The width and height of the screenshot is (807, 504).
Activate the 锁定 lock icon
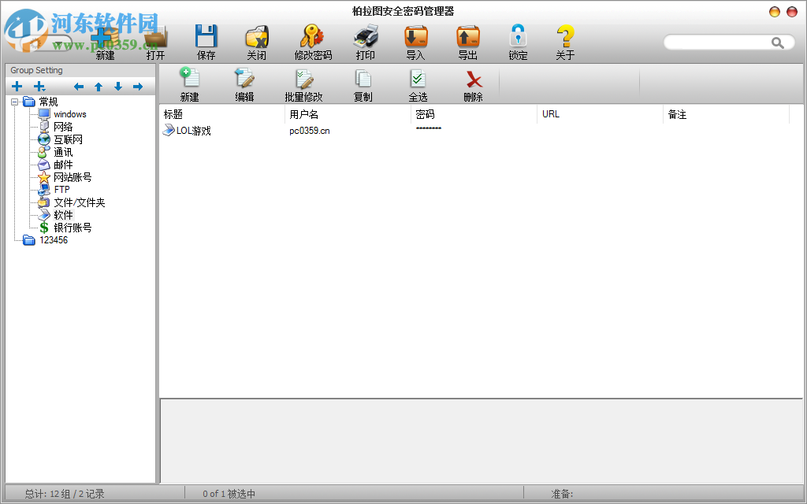coord(518,41)
